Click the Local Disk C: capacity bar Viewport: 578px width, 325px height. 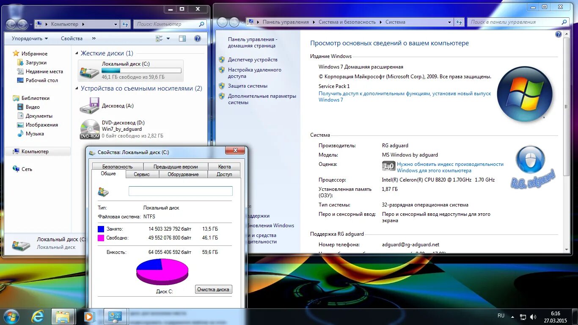pos(142,71)
